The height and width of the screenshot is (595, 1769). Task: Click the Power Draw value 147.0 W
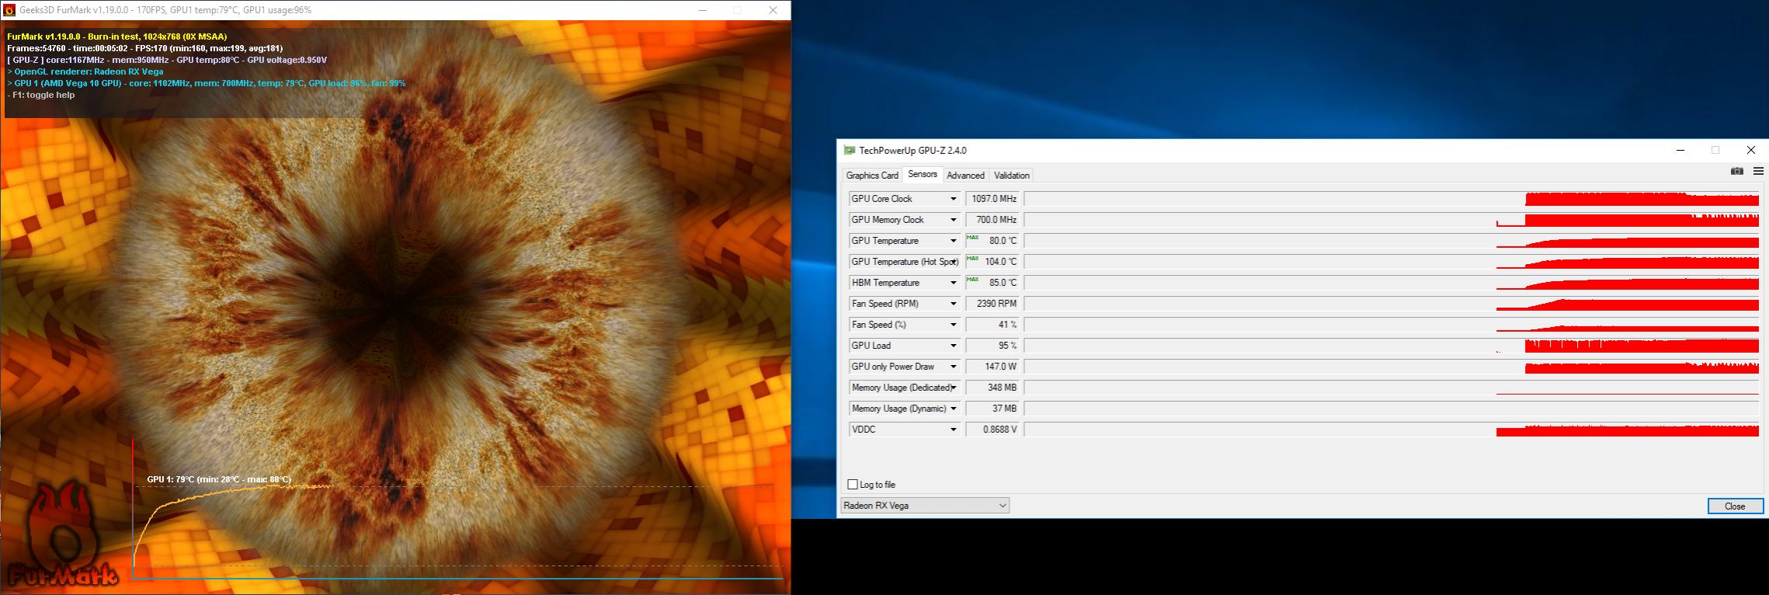(x=993, y=367)
